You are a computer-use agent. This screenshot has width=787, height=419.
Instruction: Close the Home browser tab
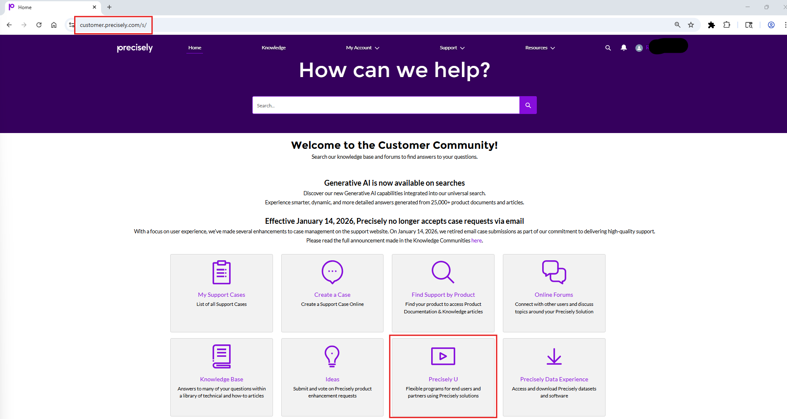coord(94,7)
